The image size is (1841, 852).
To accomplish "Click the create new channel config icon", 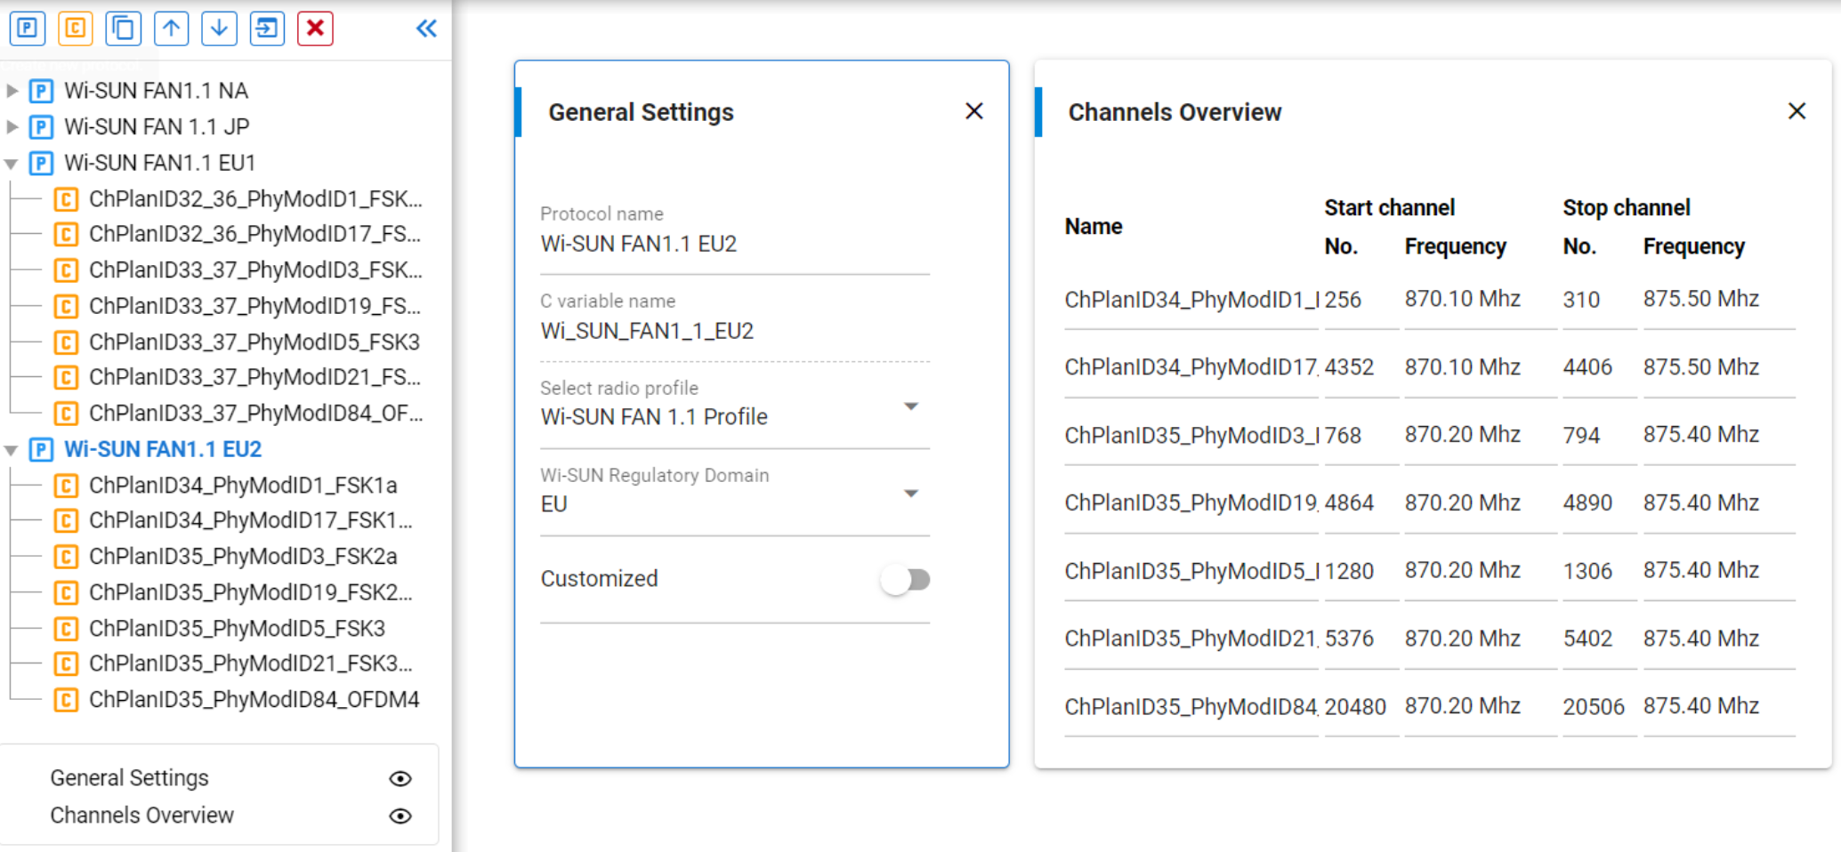I will [76, 28].
